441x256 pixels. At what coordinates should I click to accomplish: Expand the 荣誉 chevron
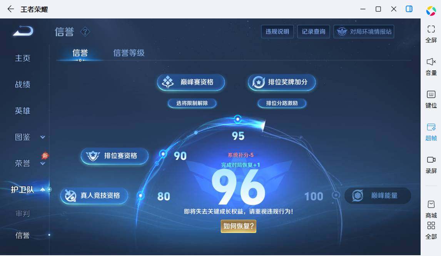click(42, 163)
